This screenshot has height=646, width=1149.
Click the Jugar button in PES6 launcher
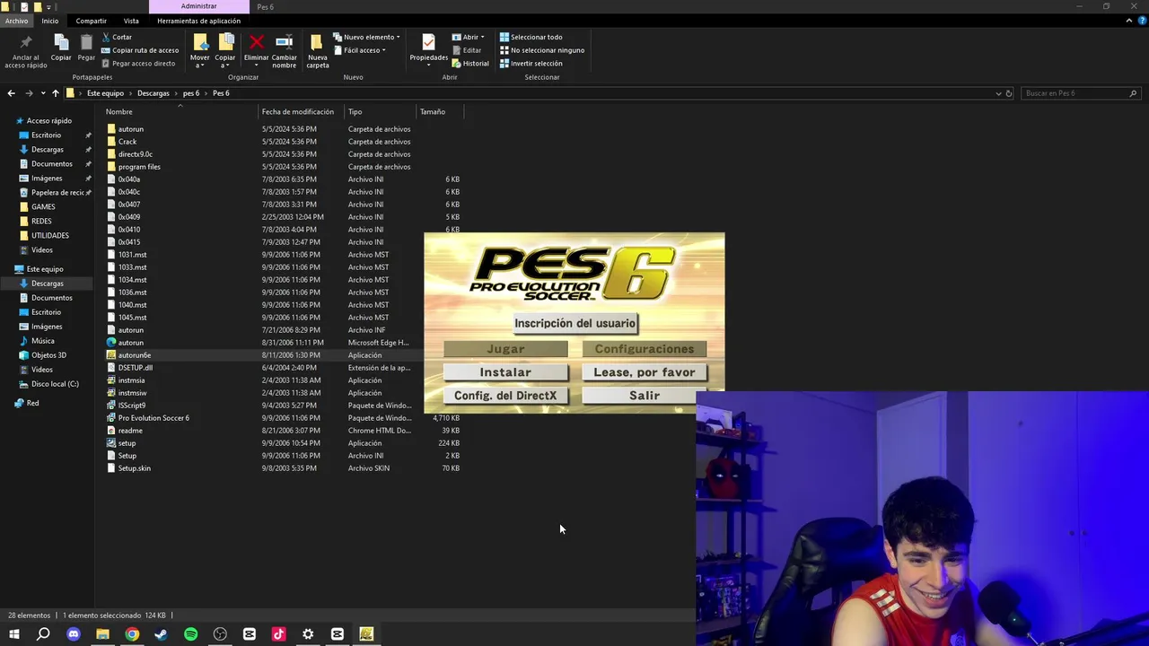coord(505,349)
